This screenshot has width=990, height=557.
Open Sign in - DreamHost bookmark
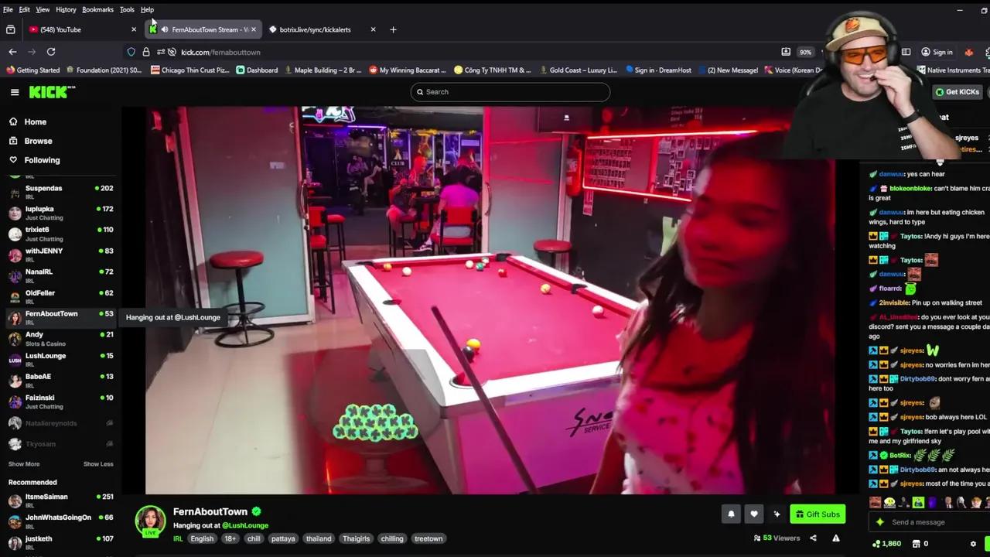coord(657,70)
